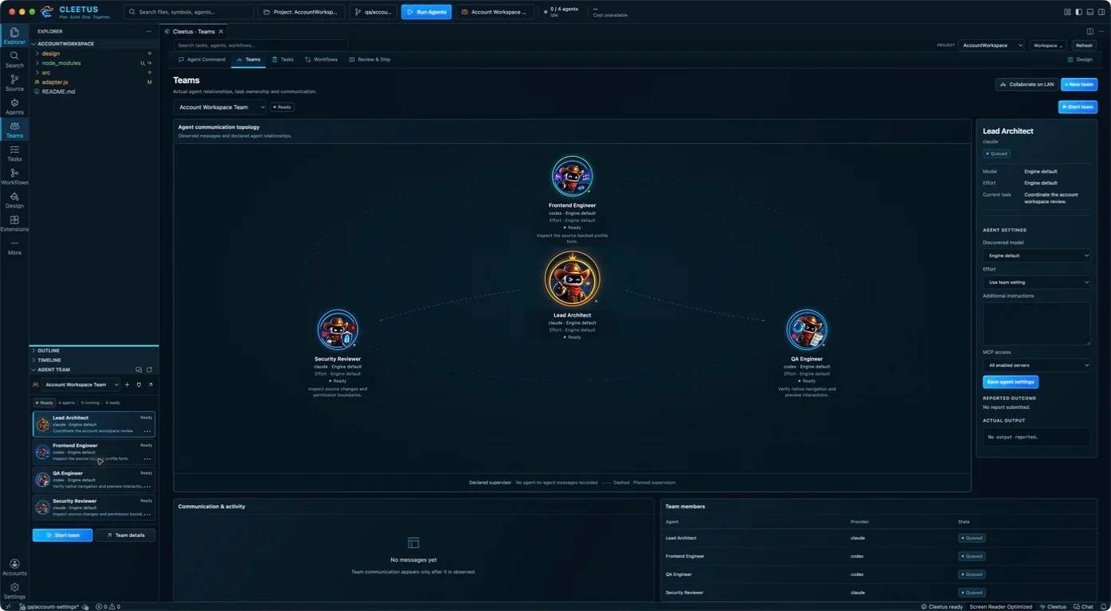Toggle the primary sidebar visibility
The image size is (1111, 611).
tap(1078, 12)
